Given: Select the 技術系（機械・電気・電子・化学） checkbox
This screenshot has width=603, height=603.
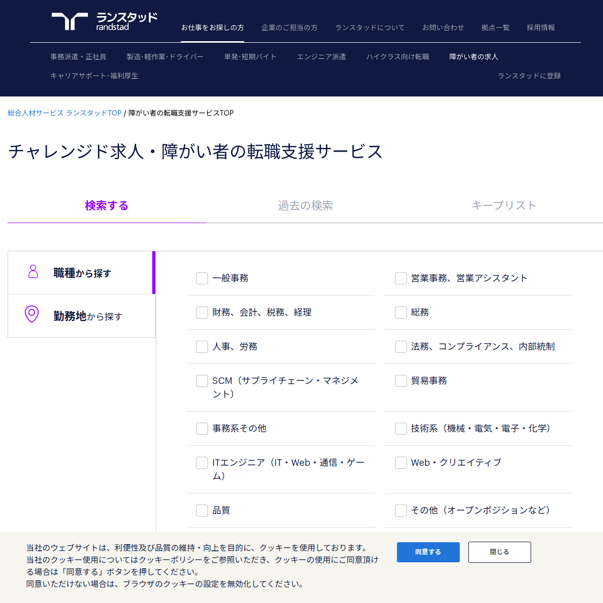Looking at the screenshot, I should pos(401,429).
